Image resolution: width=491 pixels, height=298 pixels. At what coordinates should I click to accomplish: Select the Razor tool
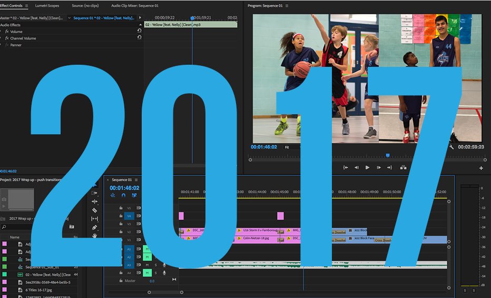pos(95,211)
